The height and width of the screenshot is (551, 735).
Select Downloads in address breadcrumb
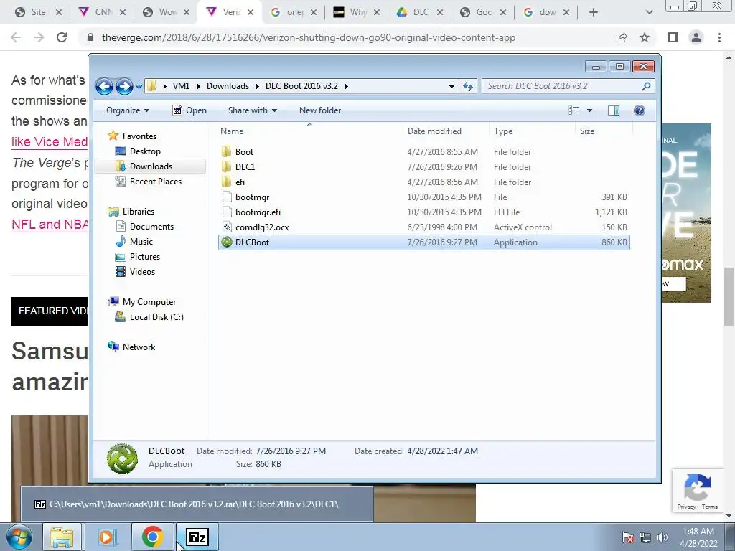coord(228,86)
